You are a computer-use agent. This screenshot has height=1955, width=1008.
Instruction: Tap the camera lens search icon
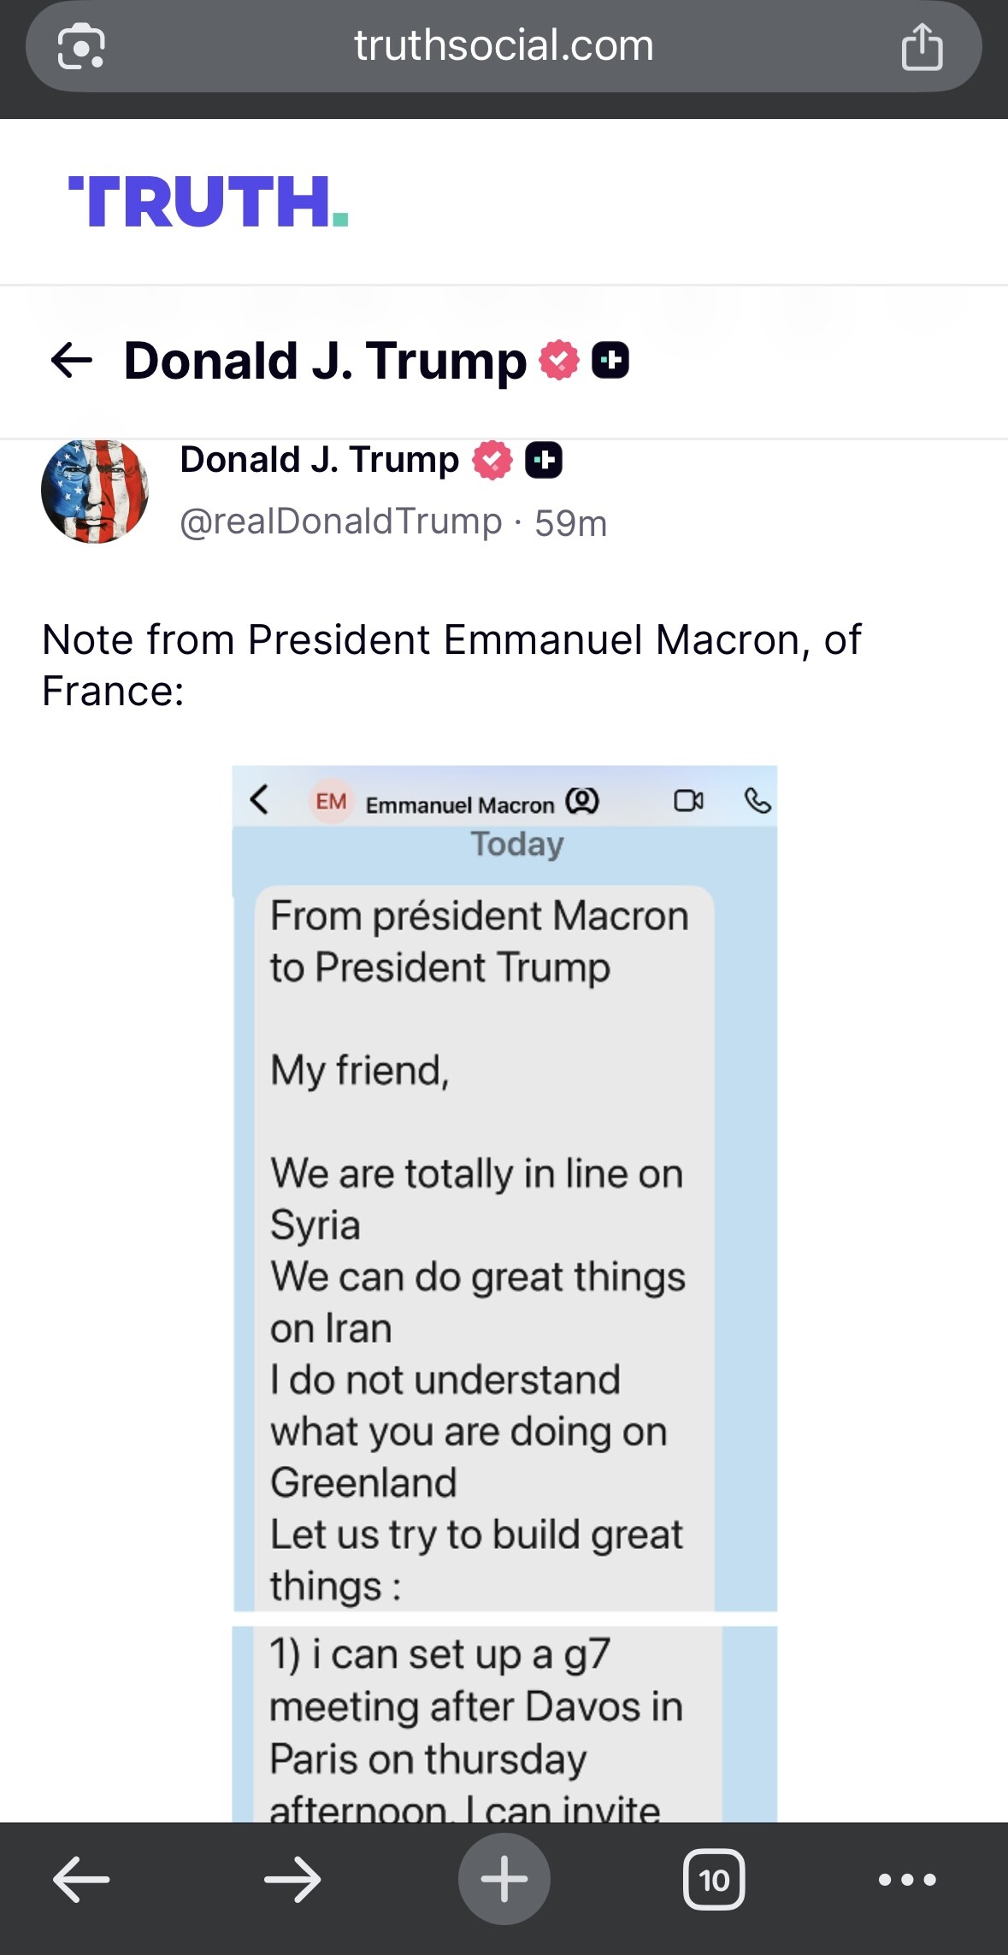pyautogui.click(x=80, y=46)
